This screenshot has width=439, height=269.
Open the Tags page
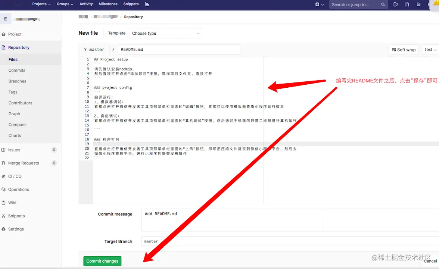(13, 92)
